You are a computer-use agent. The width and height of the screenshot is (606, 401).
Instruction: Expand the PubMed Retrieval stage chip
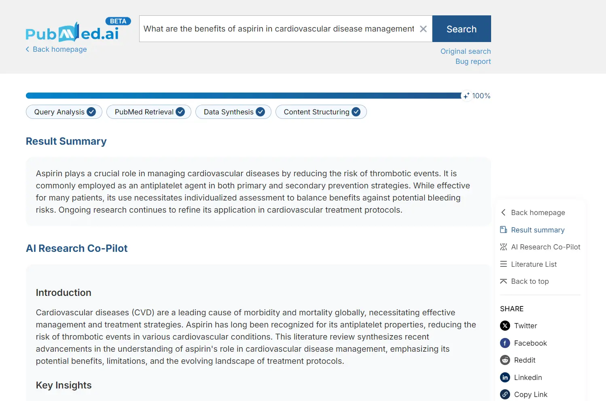click(x=148, y=112)
